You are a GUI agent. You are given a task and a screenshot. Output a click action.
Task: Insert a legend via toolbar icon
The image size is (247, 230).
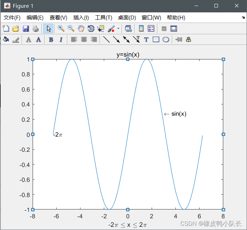pos(151,29)
